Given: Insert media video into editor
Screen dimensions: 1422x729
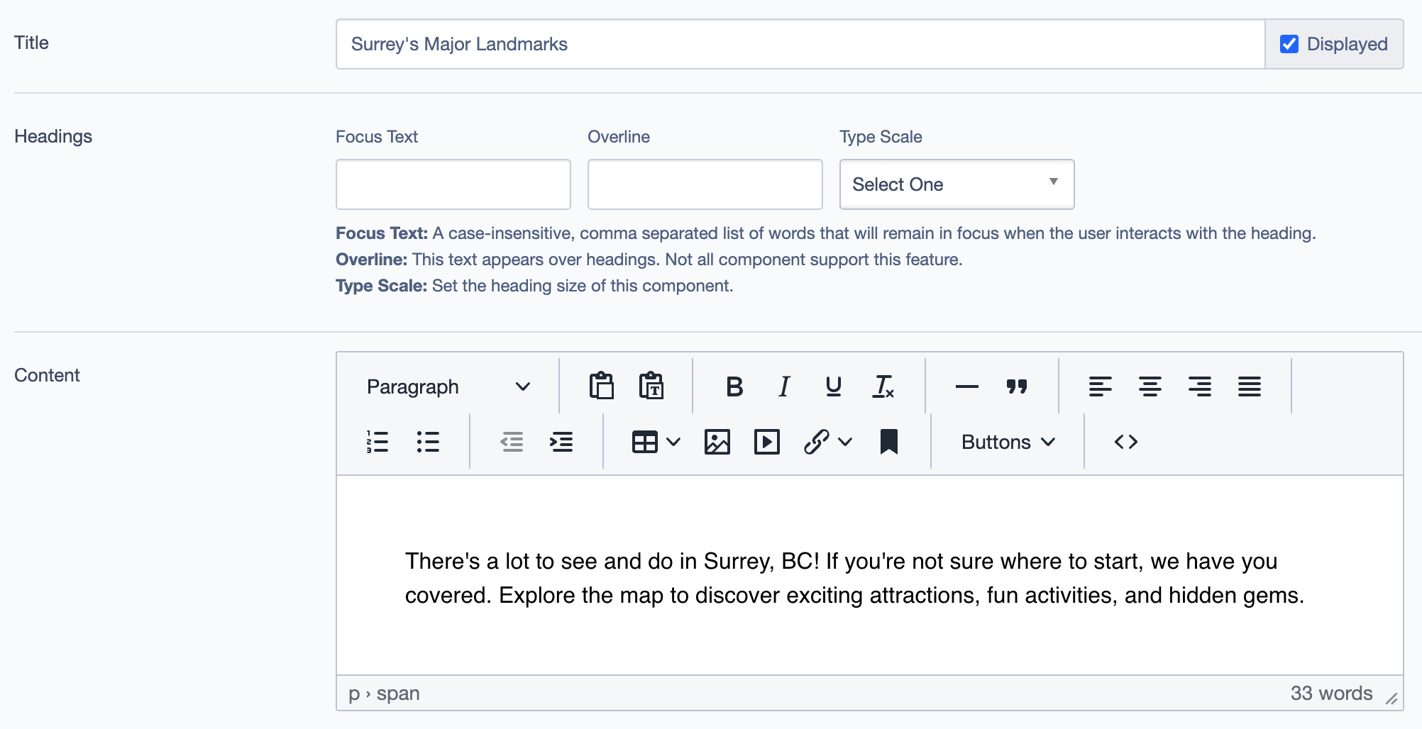Looking at the screenshot, I should [766, 442].
